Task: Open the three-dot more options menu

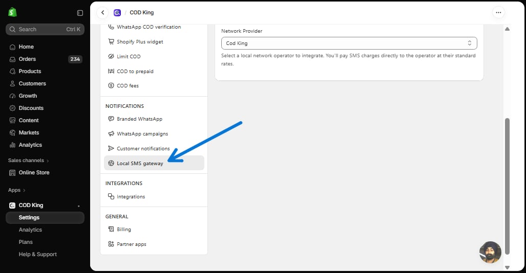Action: [498, 13]
